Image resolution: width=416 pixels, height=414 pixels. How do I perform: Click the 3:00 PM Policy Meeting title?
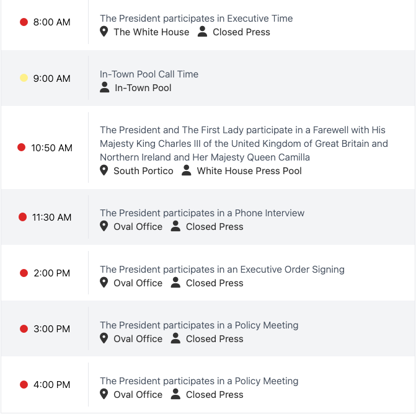pos(199,325)
